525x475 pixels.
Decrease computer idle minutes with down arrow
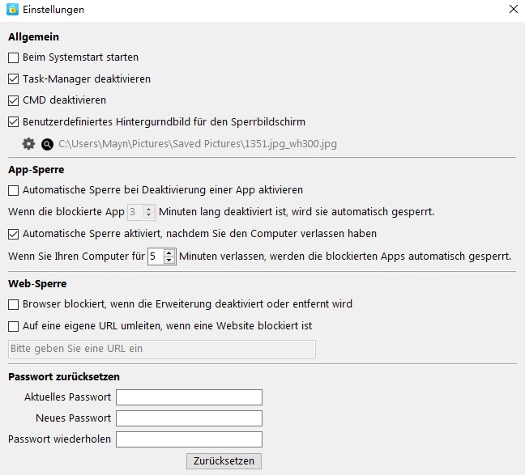pos(169,260)
